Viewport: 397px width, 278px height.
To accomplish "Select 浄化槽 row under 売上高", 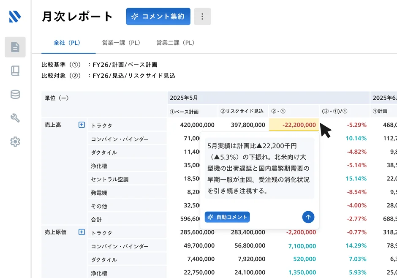I will click(x=127, y=166).
